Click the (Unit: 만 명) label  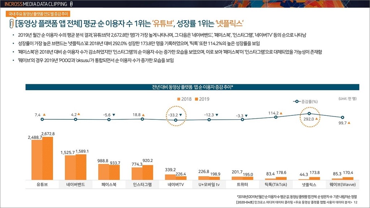pyautogui.click(x=347, y=98)
